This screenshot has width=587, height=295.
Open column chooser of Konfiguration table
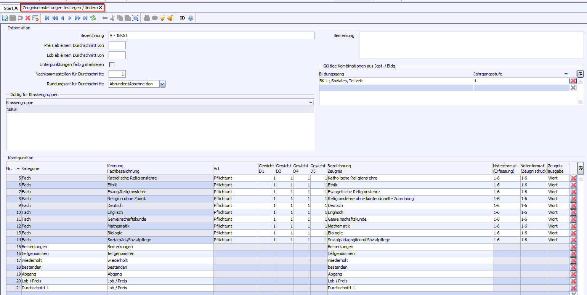pos(580,168)
